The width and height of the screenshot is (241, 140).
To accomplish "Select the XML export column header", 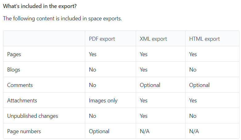I will [x=153, y=39].
